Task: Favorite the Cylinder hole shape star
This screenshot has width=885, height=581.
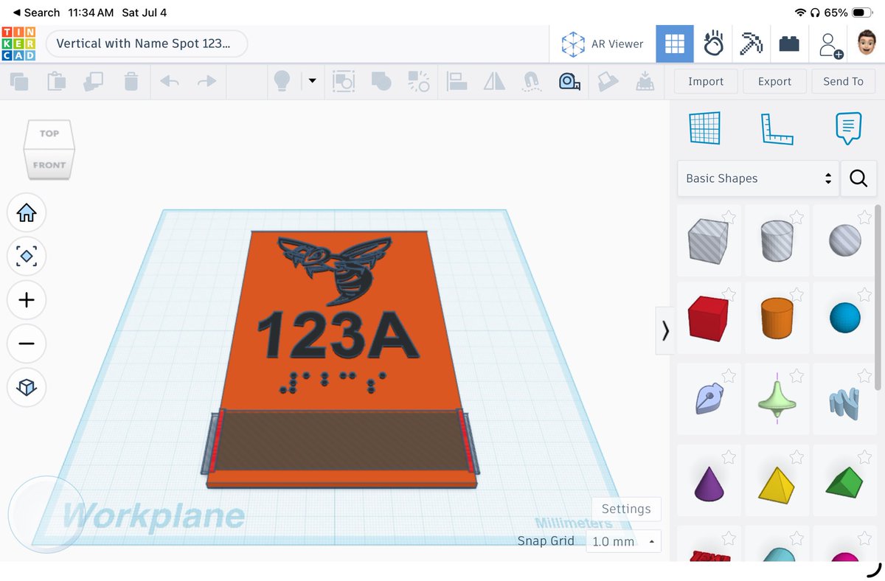Action: pos(797,216)
